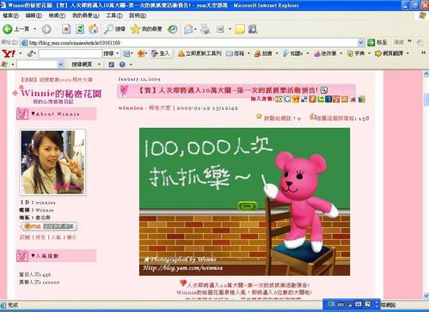Viewport: 429px width, 312px height.
Task: Open the search web page dropdown arrow
Action: (99, 64)
